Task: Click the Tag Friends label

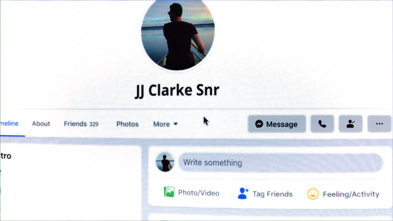Action: click(272, 194)
